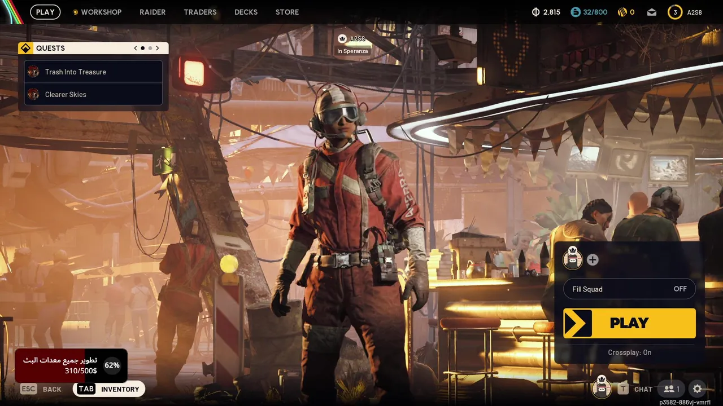Click the squad leader avatar in play panel
This screenshot has width=723, height=406.
573,258
